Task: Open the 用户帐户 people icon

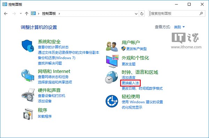Action: point(112,47)
